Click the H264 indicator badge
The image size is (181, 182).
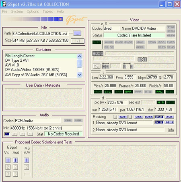(x=171, y=35)
